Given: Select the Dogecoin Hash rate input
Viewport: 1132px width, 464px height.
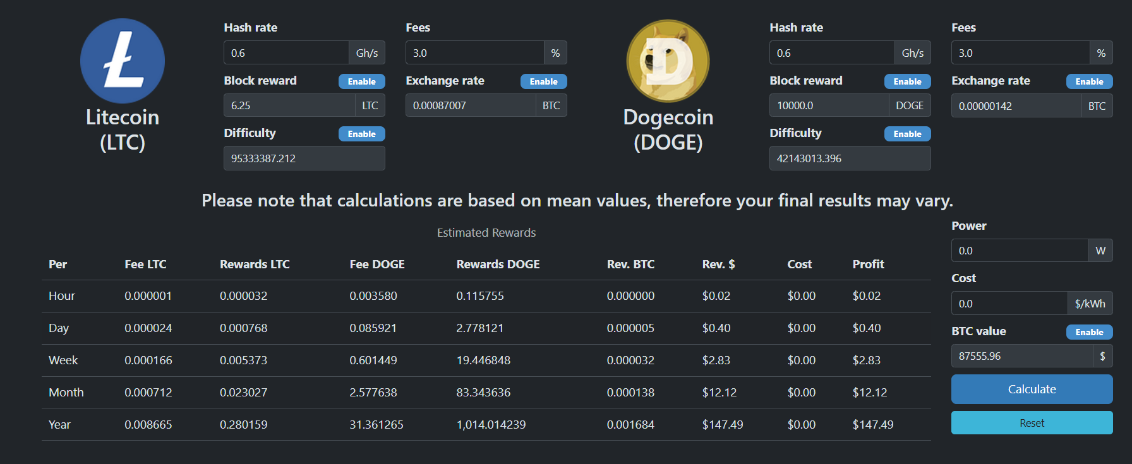Looking at the screenshot, I should tap(831, 53).
